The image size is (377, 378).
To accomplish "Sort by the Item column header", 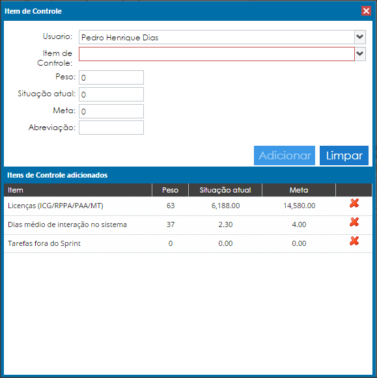I will tap(78, 190).
